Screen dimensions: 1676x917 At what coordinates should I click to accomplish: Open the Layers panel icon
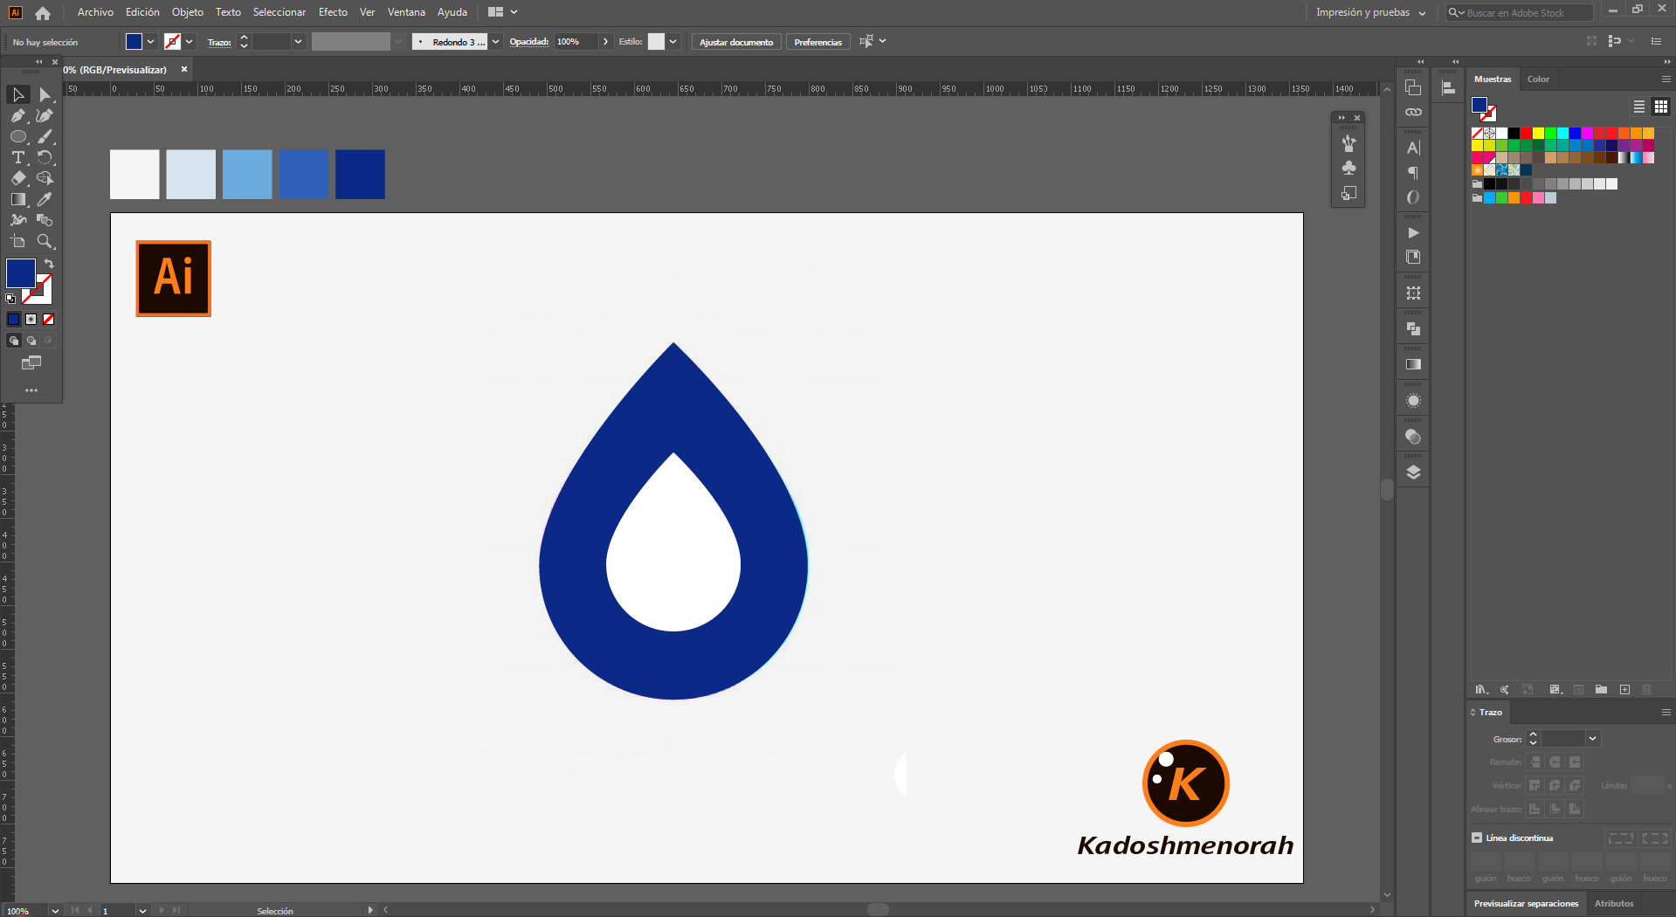coord(1413,472)
